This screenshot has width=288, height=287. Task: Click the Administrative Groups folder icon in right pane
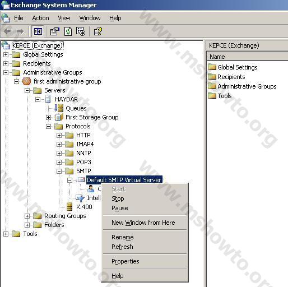[x=212, y=86]
